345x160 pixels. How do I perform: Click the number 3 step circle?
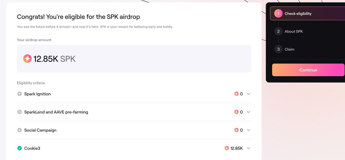click(278, 49)
